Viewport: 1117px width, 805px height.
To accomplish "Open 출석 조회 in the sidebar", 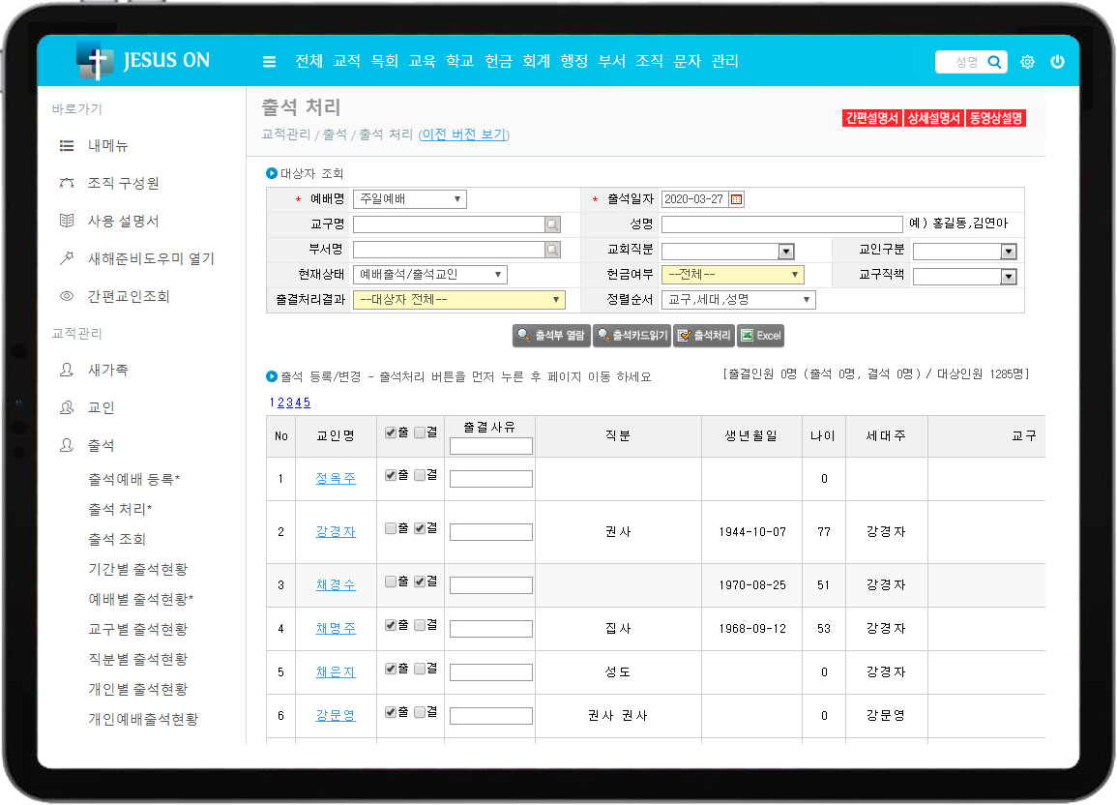I will pos(117,539).
